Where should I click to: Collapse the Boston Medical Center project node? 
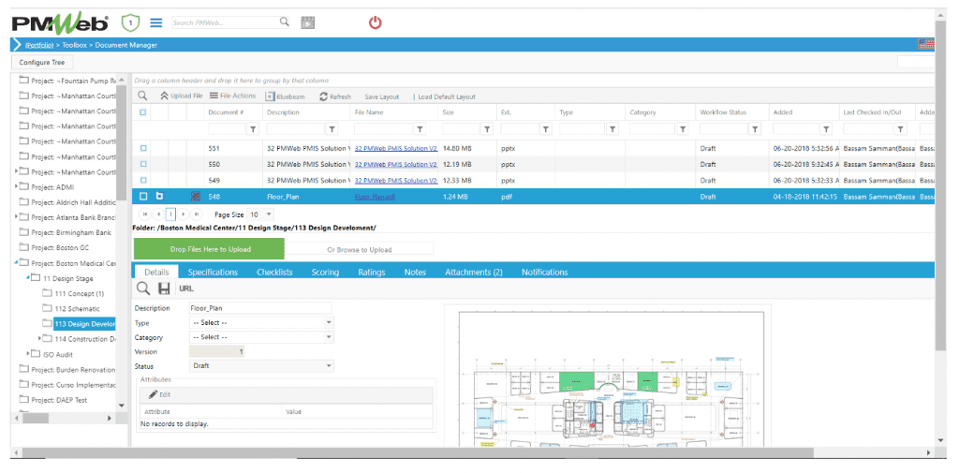click(16, 262)
